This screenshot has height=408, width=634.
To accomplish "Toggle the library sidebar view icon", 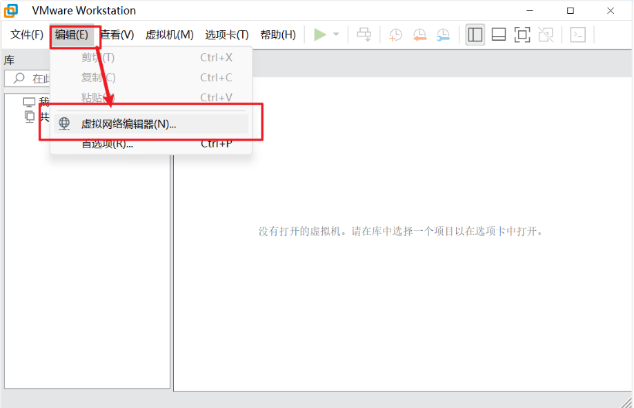I will pos(475,34).
